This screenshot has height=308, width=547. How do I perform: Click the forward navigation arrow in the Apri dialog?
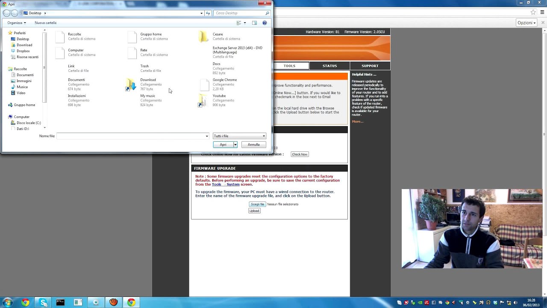point(15,13)
